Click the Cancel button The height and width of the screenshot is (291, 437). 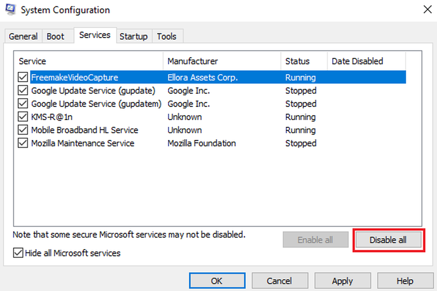click(x=279, y=281)
